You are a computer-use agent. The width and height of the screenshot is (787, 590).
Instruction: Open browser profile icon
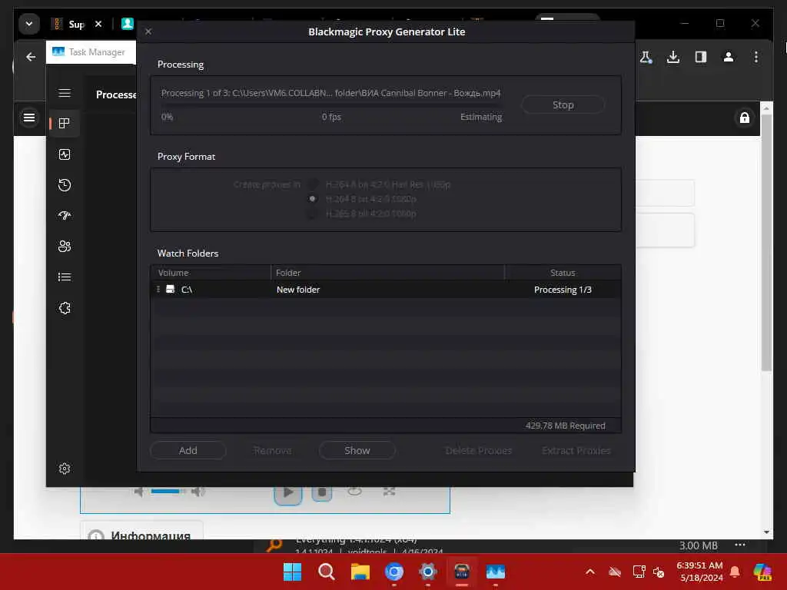pos(729,57)
